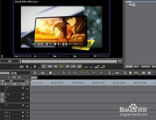Click the player position scrub bar

click(x=69, y=61)
